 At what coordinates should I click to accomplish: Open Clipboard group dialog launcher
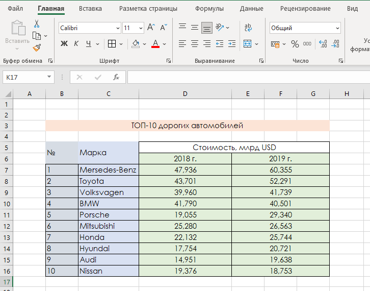tap(50, 61)
